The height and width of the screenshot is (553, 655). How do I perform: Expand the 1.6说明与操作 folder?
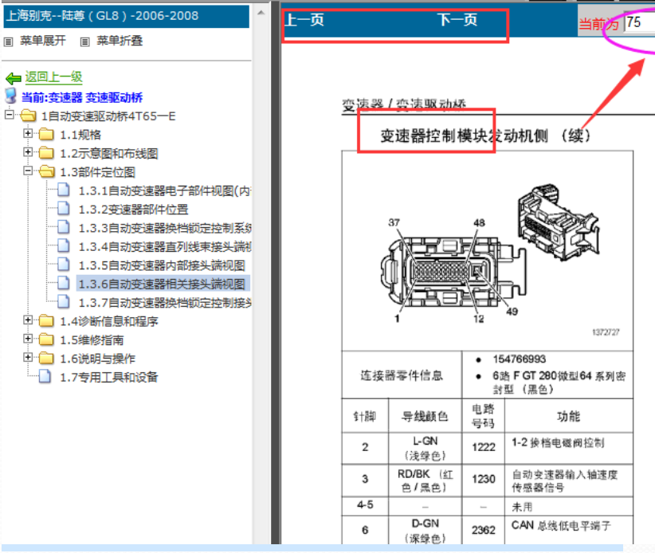point(28,357)
